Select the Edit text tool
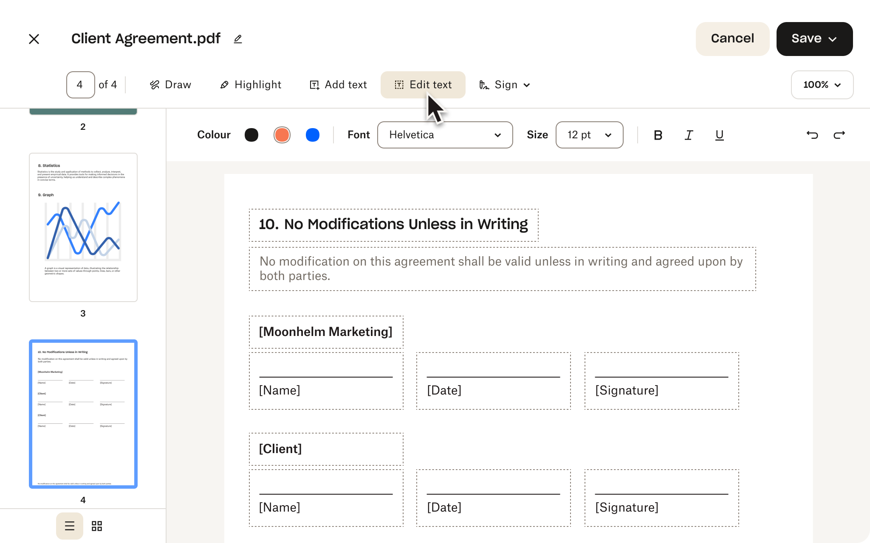Image resolution: width=870 pixels, height=543 pixels. [x=424, y=84]
